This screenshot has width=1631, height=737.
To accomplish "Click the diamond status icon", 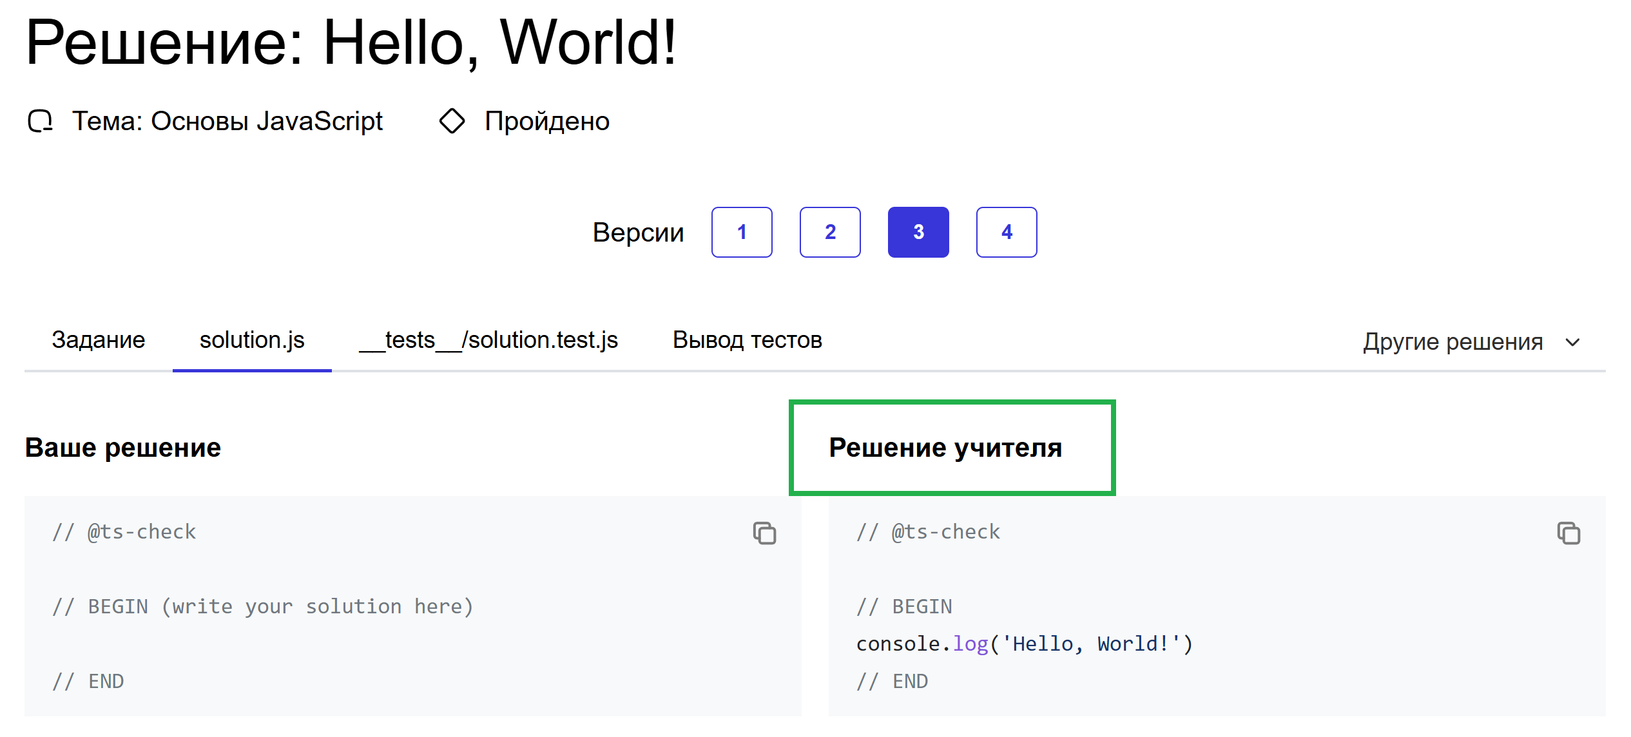I will [452, 121].
